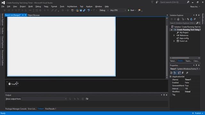
Task: Open the Error List tab
Action: [32, 109]
